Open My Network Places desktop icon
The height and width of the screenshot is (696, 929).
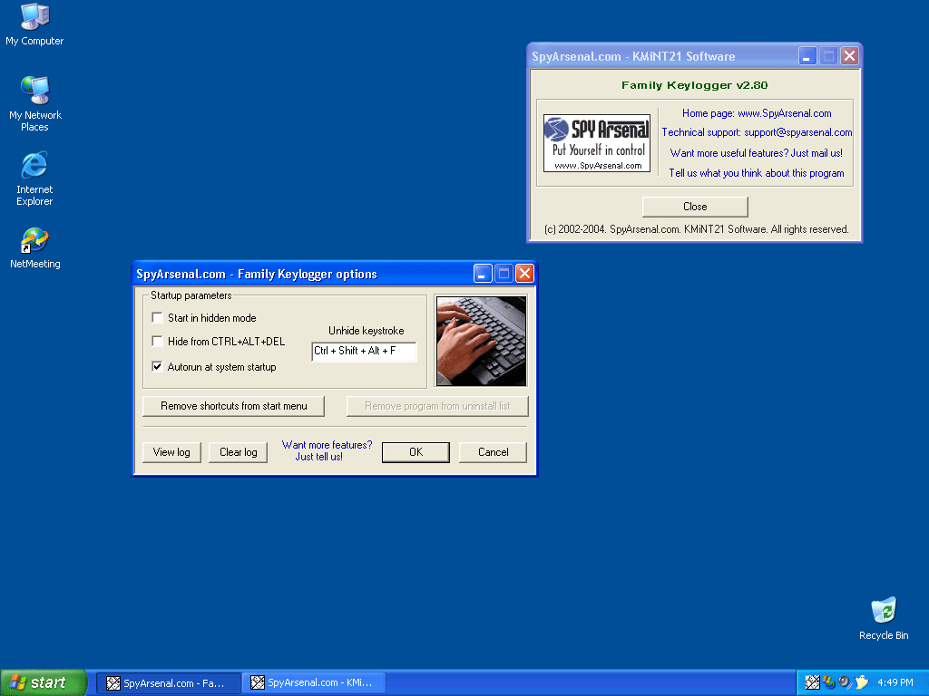point(34,92)
